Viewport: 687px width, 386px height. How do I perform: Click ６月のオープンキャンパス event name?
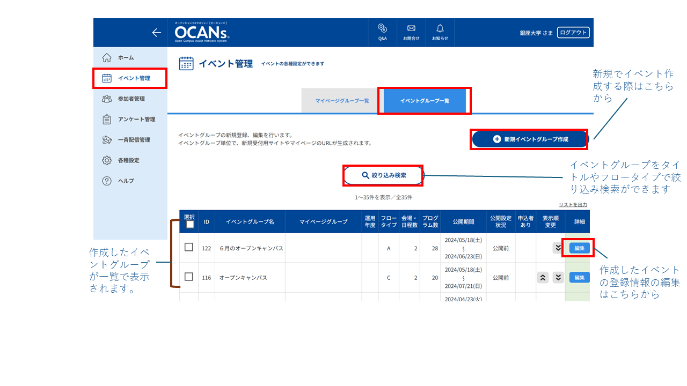[251, 248]
